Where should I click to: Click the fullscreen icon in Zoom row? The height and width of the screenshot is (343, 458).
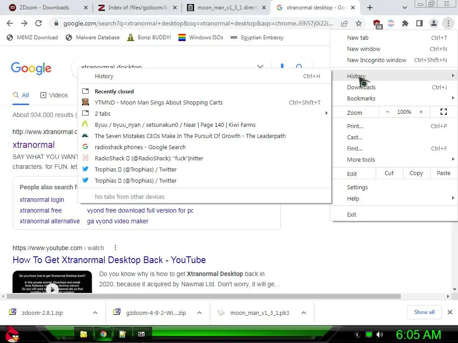(x=443, y=112)
